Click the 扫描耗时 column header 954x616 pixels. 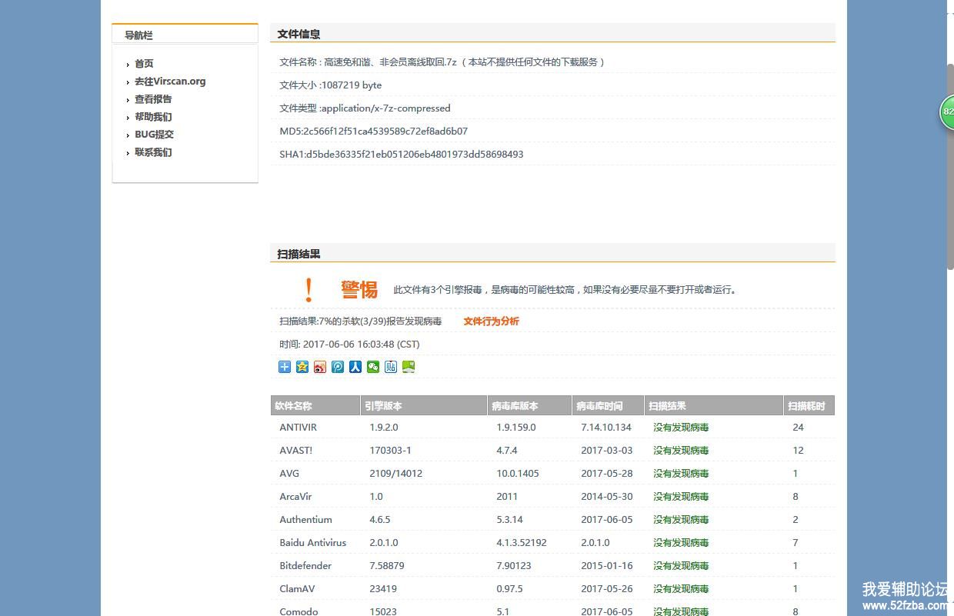pyautogui.click(x=806, y=406)
